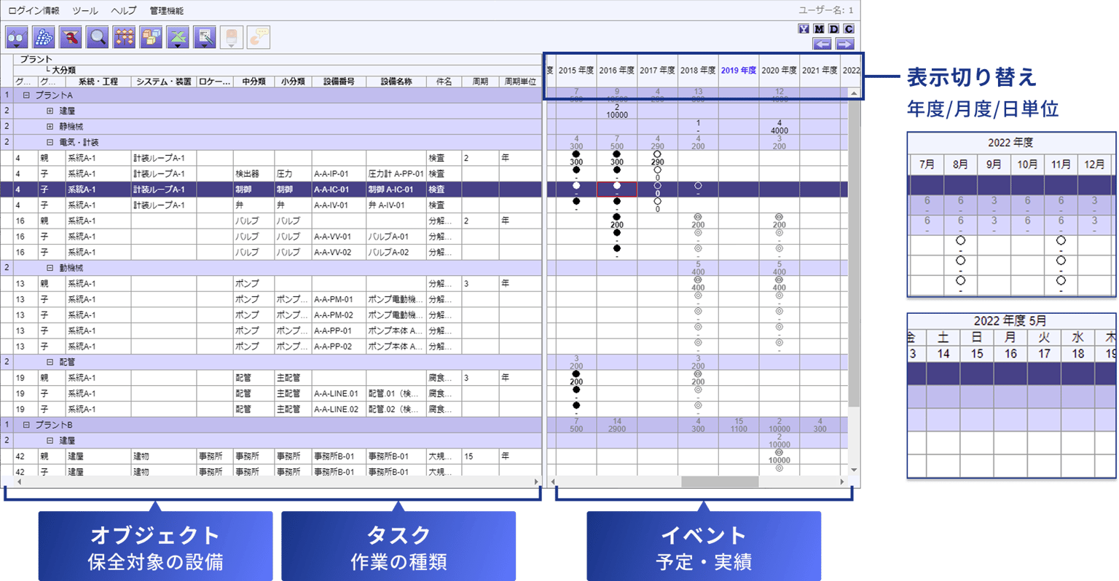Collapse the プラントA tree node
This screenshot has height=581, width=1119.
[x=26, y=95]
